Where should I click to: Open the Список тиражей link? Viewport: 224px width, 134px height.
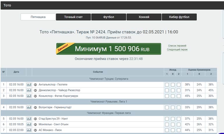[x=177, y=46]
